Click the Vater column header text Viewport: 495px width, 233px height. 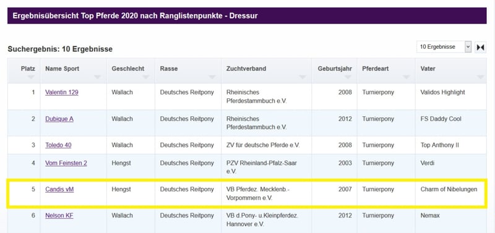tap(428, 69)
